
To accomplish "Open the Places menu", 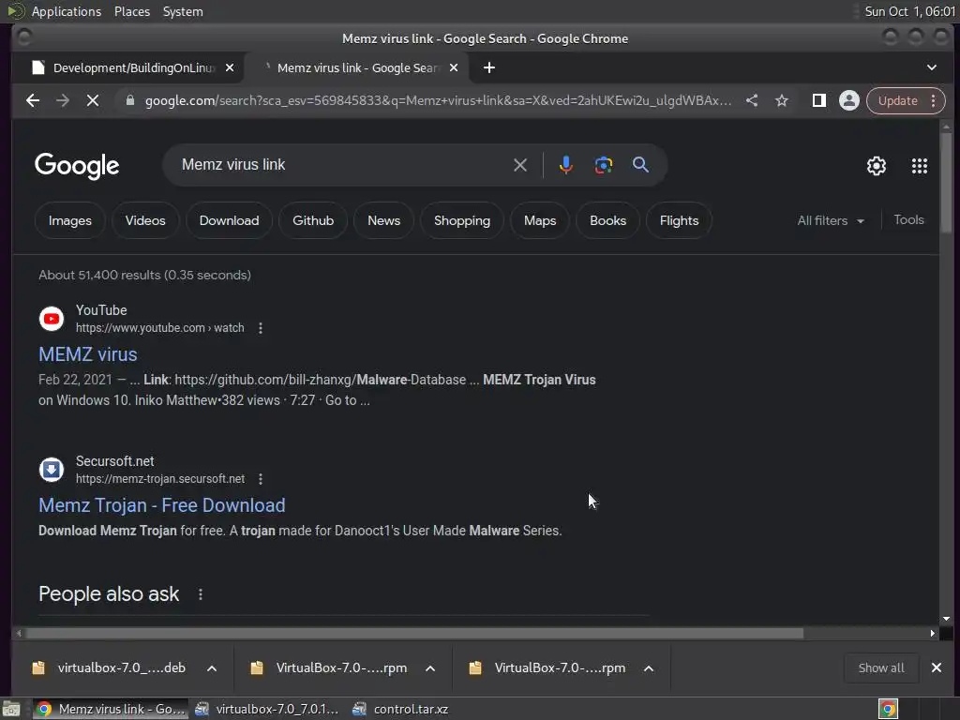I will point(132,11).
